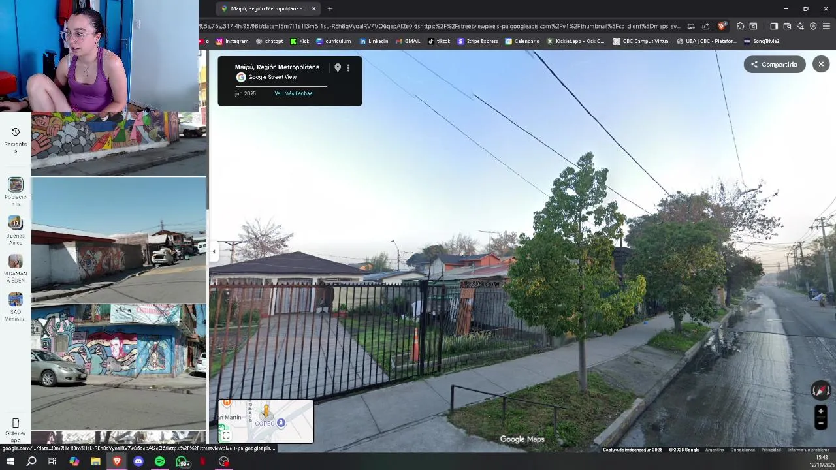Click the location pin icon in info card
Screen dimensions: 836x470
[x=338, y=68]
